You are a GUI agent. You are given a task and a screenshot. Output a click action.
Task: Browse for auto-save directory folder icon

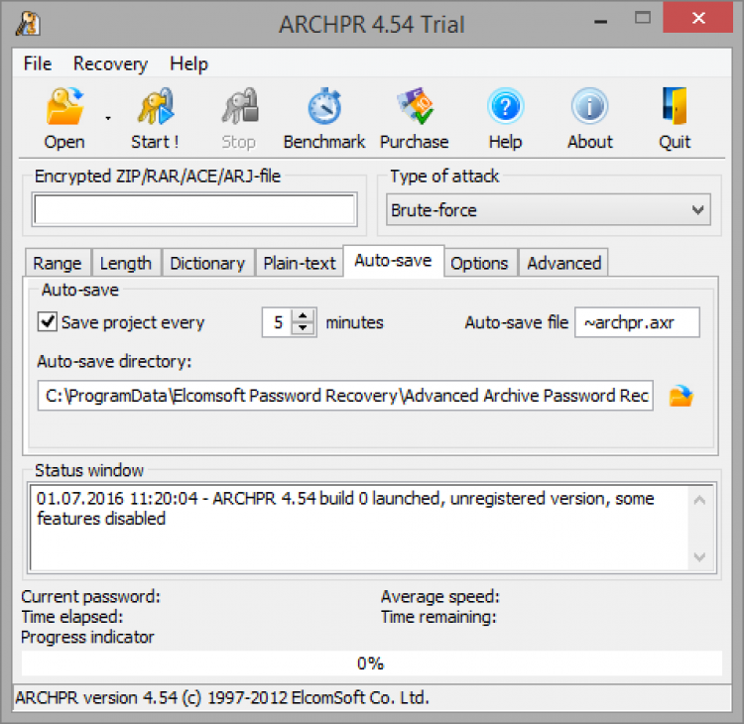click(681, 396)
